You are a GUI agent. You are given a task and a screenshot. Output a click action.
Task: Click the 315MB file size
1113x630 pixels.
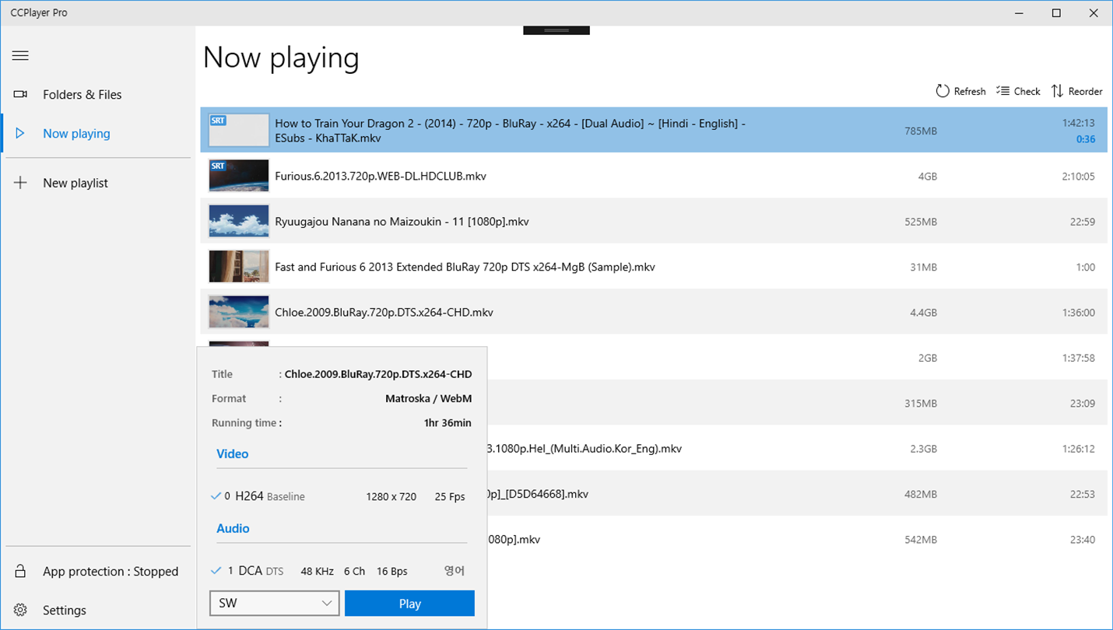tap(921, 403)
